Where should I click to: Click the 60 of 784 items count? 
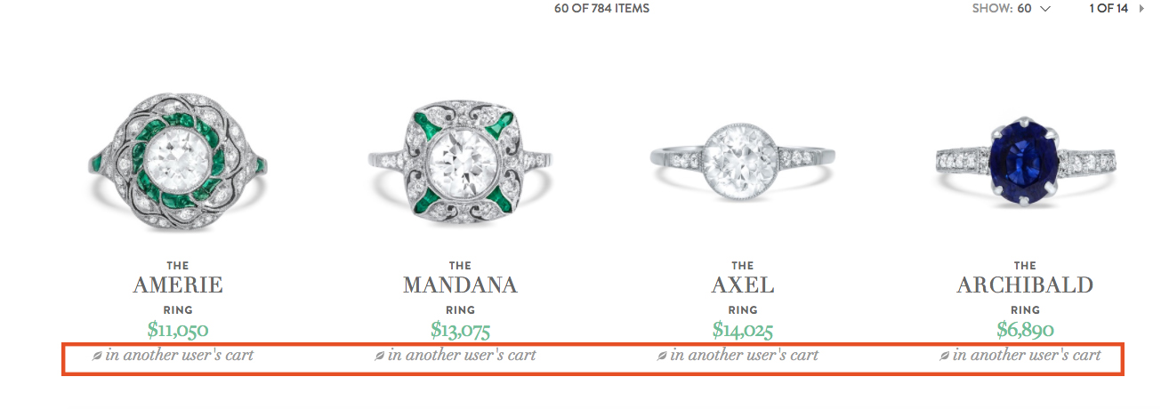point(601,9)
